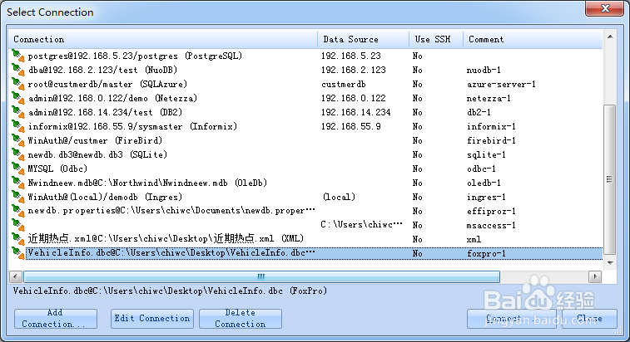Viewport: 630px width, 342px height.
Task: Click the netezza-1 comment cell
Action: (489, 98)
